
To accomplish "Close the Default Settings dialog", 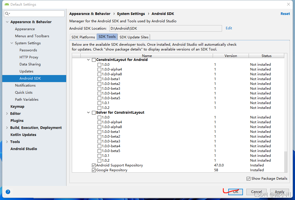I will pos(288,4).
